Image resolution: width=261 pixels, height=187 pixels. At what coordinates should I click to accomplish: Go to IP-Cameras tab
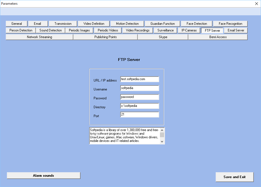pos(189,30)
